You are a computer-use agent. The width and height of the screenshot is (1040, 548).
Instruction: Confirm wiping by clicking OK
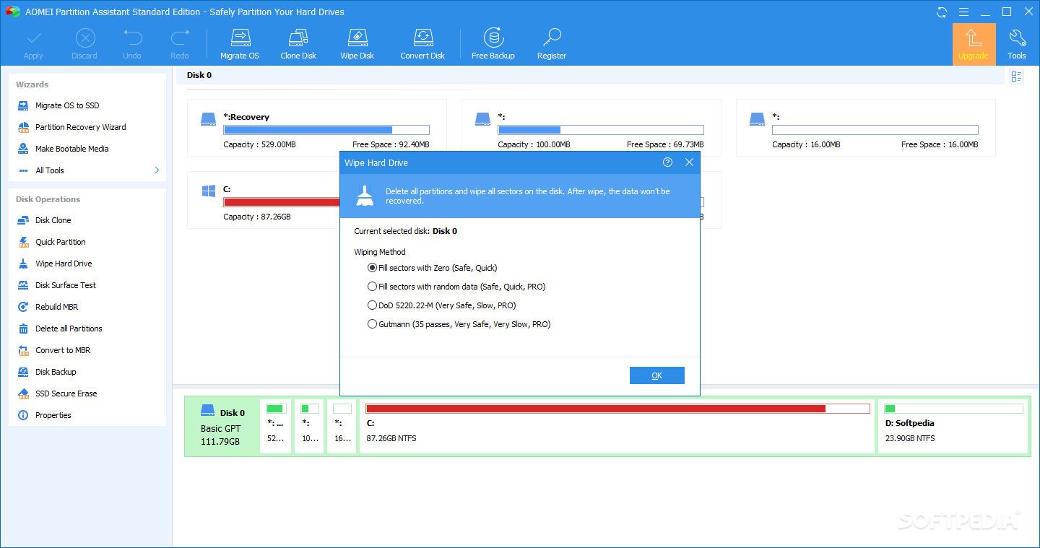656,375
